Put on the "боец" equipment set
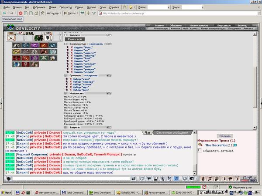262x196 pixels. pos(83,47)
